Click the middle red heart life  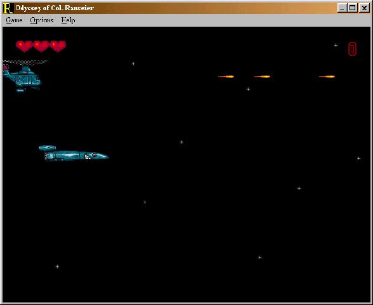tap(41, 46)
